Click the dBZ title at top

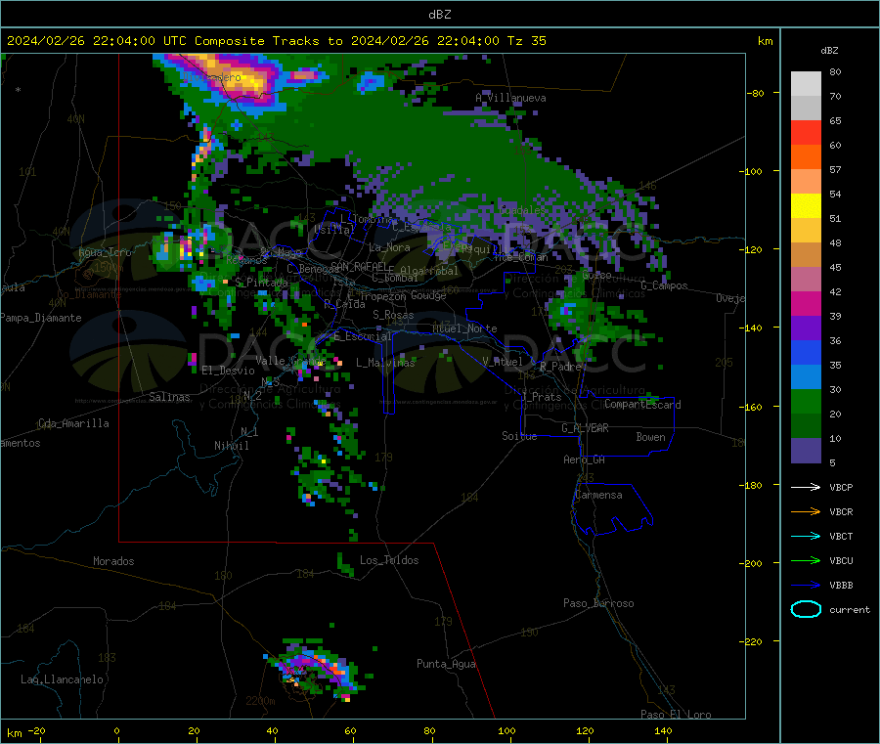[x=439, y=15]
